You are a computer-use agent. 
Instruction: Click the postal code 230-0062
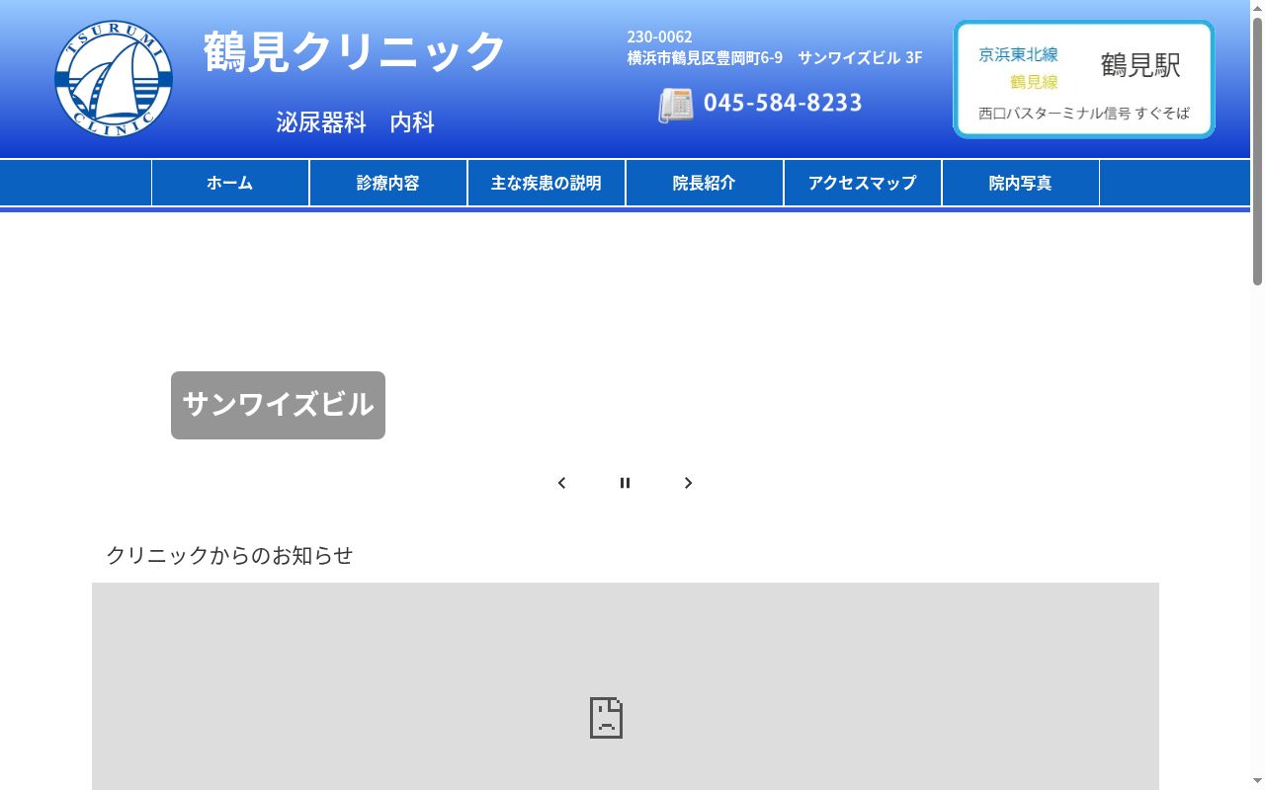pos(659,38)
